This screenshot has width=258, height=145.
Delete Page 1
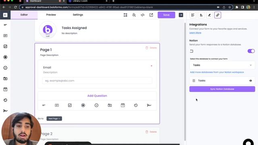point(151,48)
